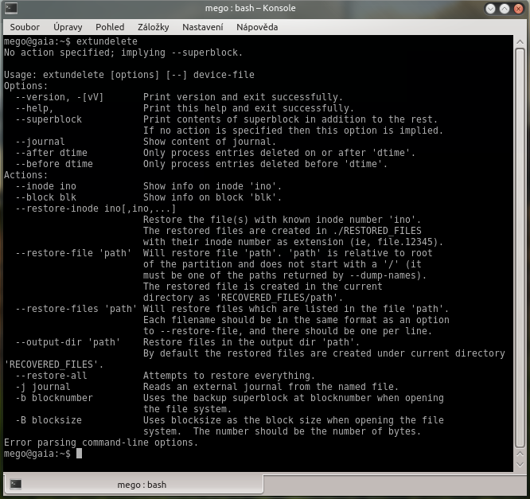Screen dimensions: 530x499
Task: Click the window title "mego : bash – Konsole"
Action: (264, 9)
